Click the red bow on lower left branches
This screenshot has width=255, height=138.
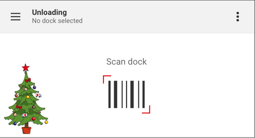pyautogui.click(x=19, y=107)
